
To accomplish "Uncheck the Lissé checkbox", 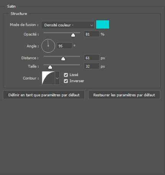I will click(66, 75).
